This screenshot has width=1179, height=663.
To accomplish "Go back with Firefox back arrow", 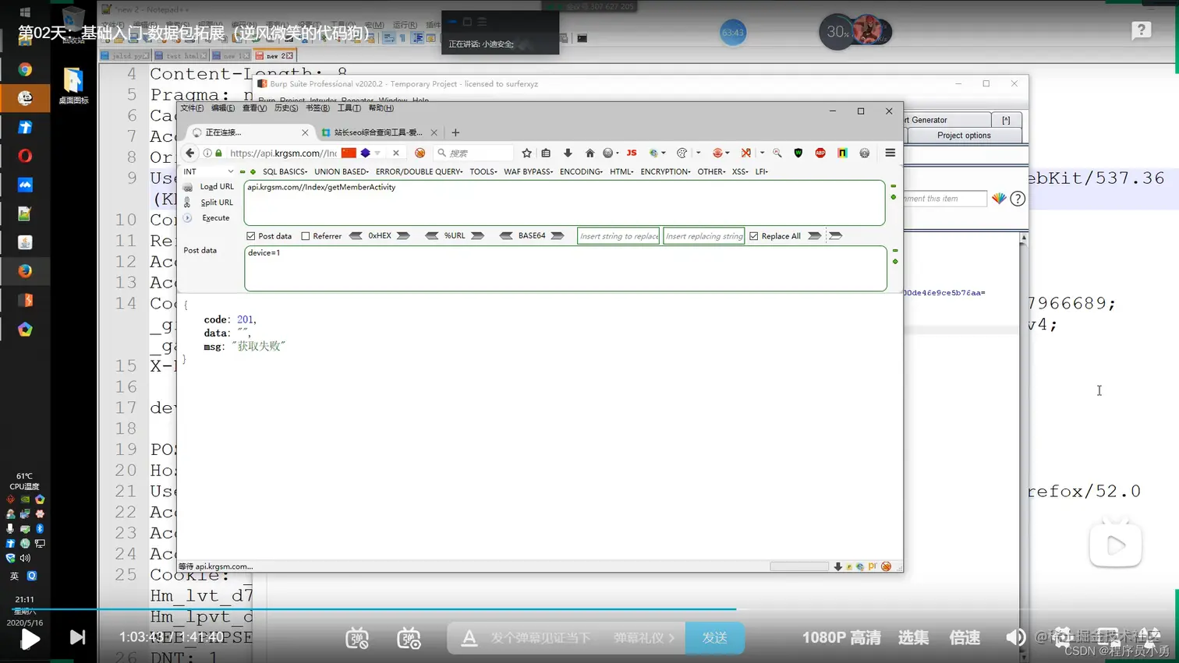I will click(190, 153).
